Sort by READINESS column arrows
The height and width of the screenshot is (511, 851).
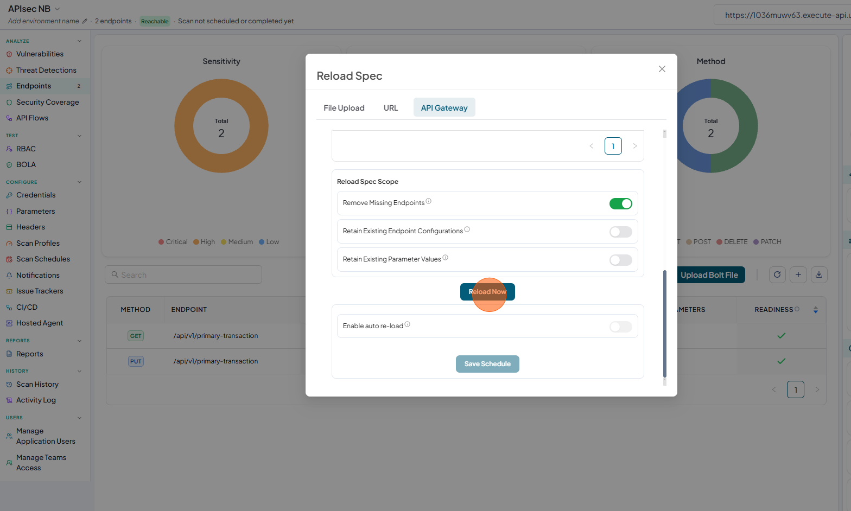coord(815,310)
